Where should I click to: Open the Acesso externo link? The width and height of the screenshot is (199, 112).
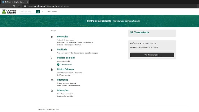(51, 12)
